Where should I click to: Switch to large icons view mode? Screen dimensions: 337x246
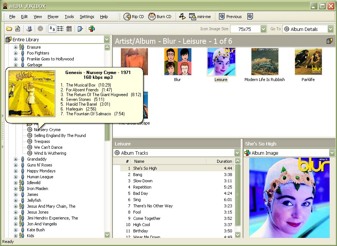tap(52, 29)
